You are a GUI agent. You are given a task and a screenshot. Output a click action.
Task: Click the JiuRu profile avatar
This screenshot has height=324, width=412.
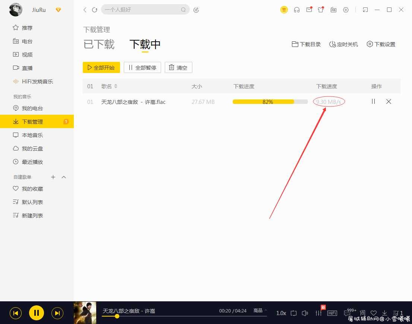pos(16,10)
